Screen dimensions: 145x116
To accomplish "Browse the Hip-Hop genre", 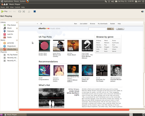I will (x=99, y=47).
